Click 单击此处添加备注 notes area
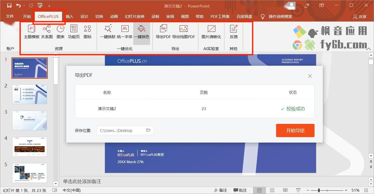Image resolution: width=374 pixels, height=194 pixels. coord(82,181)
